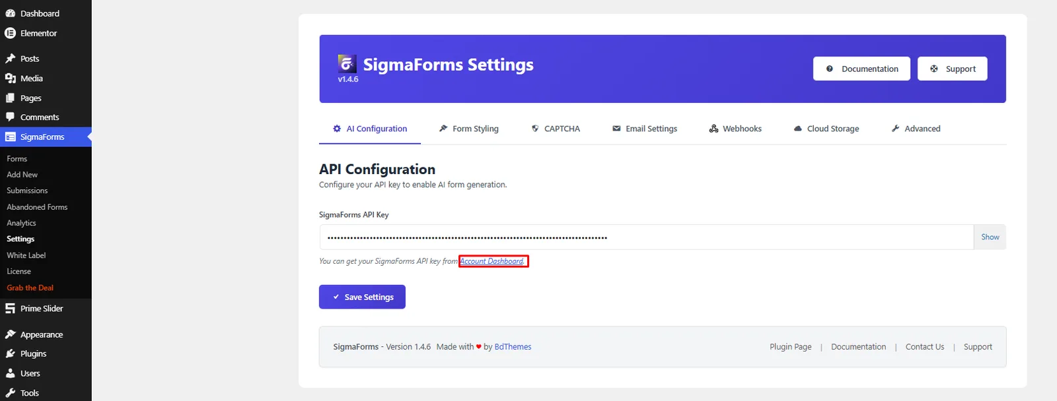1057x401 pixels.
Task: Go to Posts in the sidebar
Action: (x=46, y=59)
